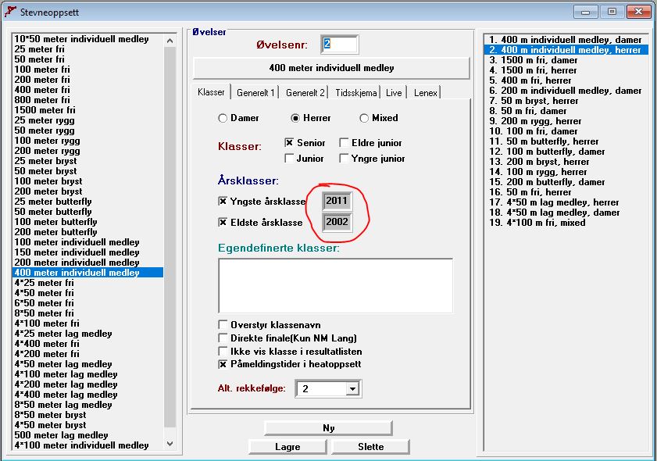
Task: Select the Mixed radio button
Action: pos(365,119)
